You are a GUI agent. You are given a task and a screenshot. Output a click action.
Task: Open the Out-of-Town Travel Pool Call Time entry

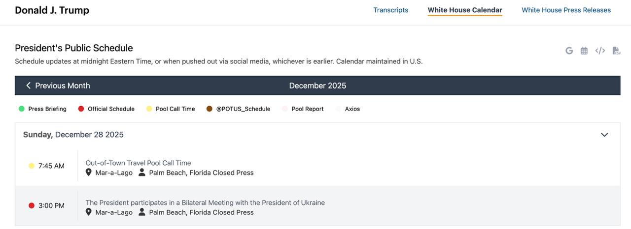click(138, 163)
